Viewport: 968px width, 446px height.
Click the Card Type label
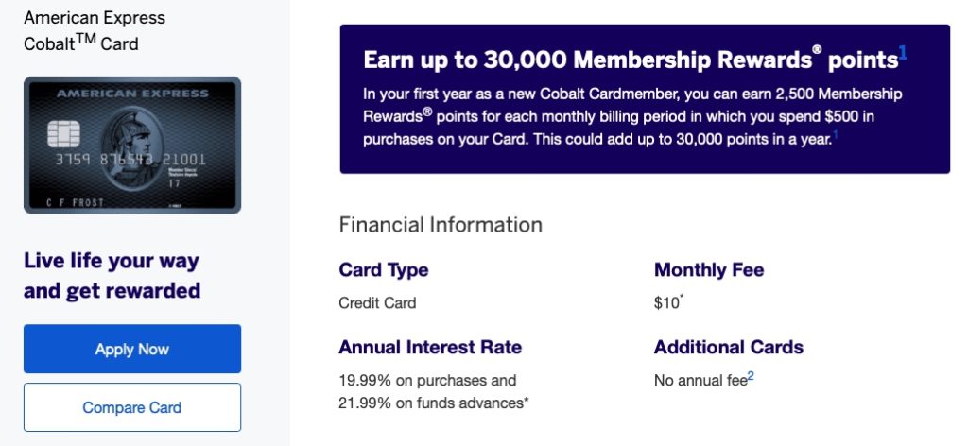pyautogui.click(x=383, y=270)
